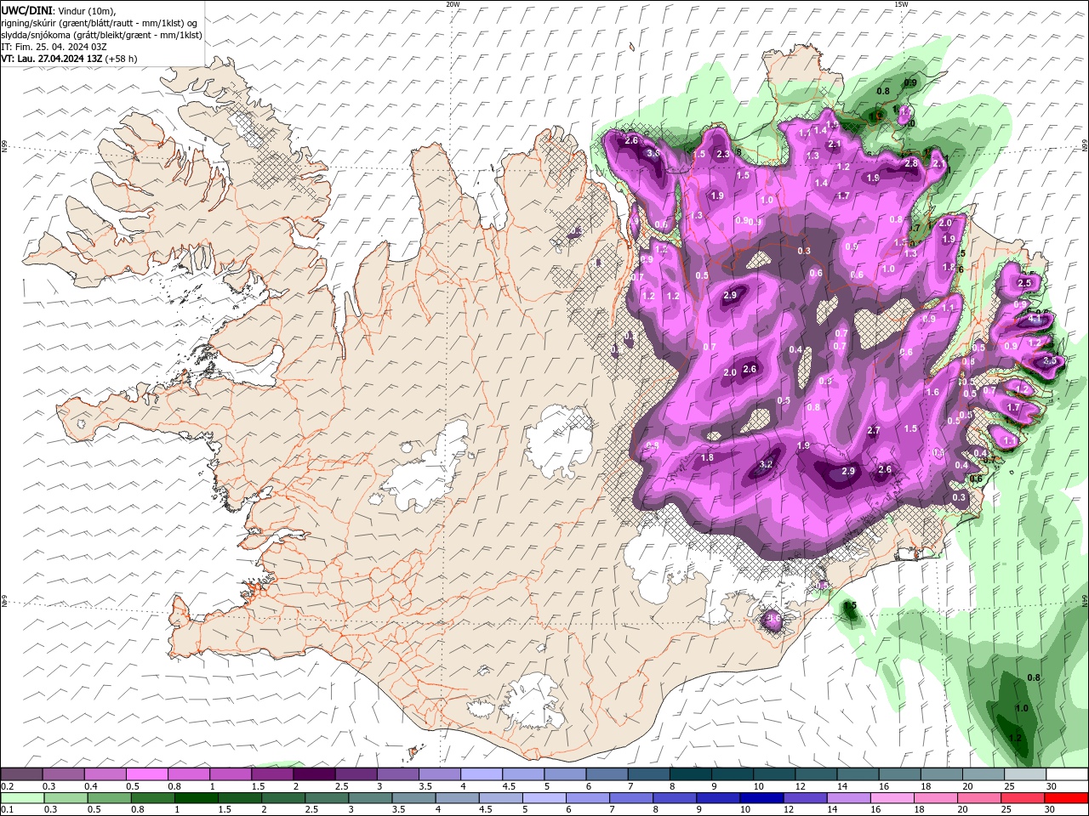Click the '0.1' label on the rain scale

tap(7, 810)
